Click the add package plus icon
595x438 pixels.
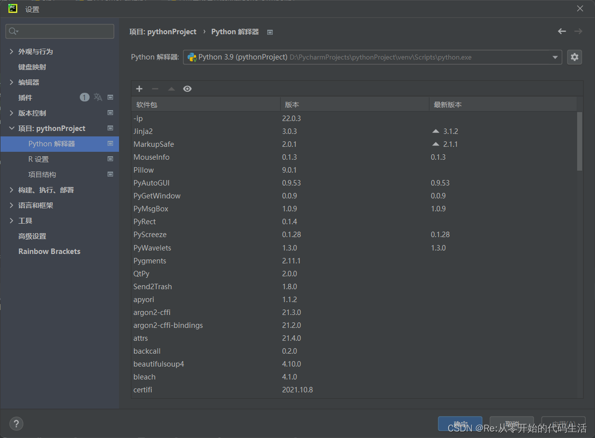(139, 89)
